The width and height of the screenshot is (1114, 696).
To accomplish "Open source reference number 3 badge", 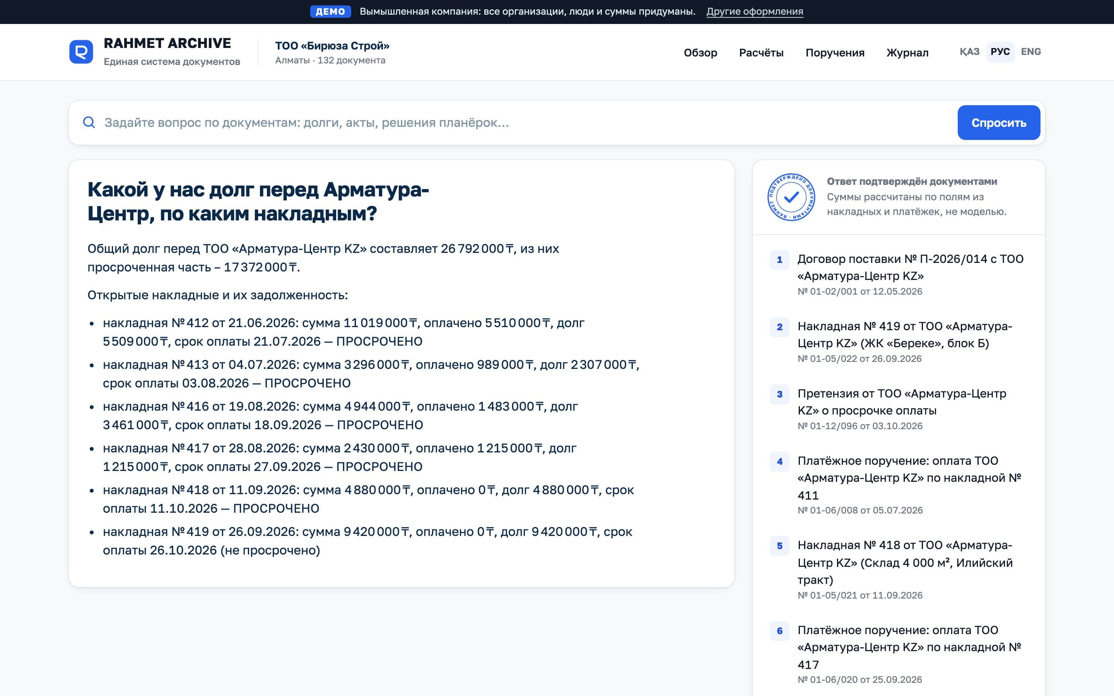I will (x=779, y=394).
